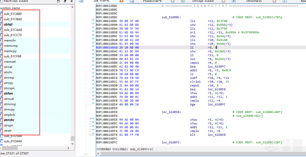This screenshot has width=306, height=157.
Task: Select strcat in the functions list
Action: pos(8,67)
